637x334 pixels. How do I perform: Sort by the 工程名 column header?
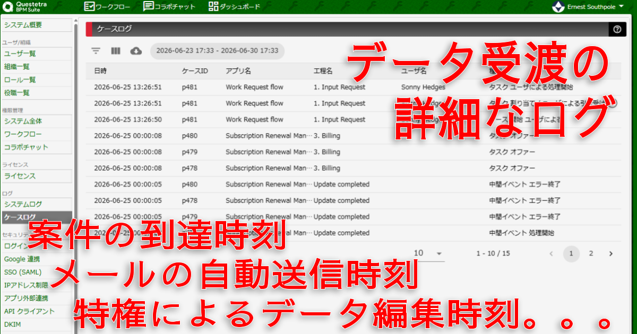323,71
